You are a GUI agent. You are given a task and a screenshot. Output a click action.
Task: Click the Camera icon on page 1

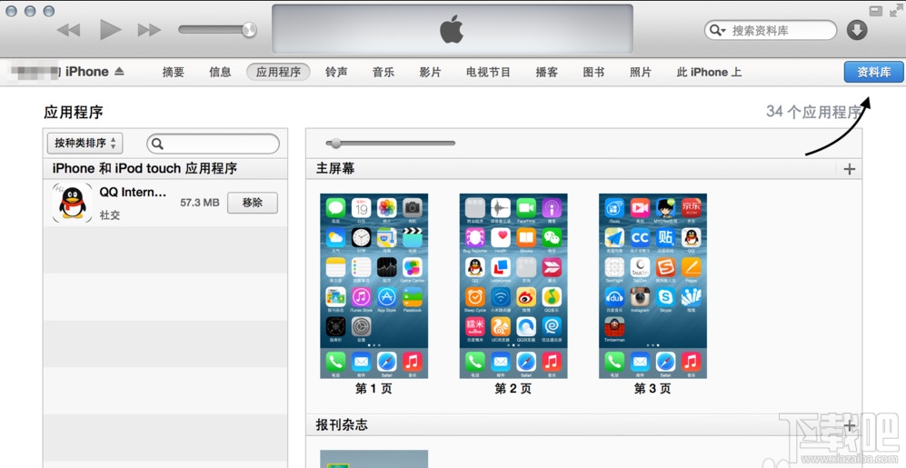[x=412, y=207]
